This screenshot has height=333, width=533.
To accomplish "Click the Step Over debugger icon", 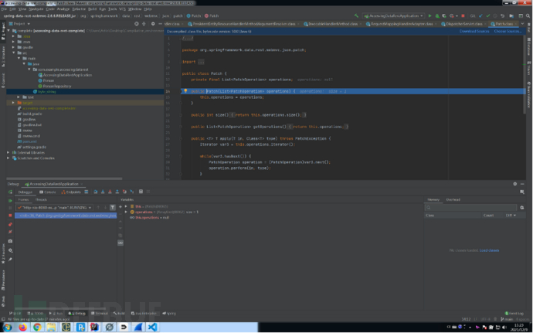I will coord(96,192).
